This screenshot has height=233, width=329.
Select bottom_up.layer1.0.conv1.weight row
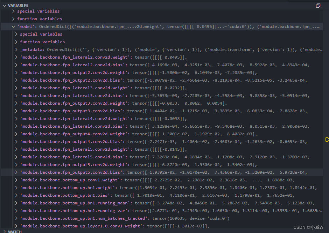[x=162, y=226]
